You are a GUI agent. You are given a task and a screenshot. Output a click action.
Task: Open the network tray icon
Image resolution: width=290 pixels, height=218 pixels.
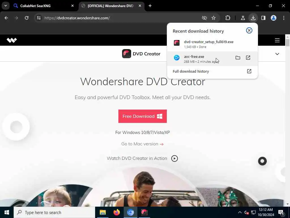[253, 212]
